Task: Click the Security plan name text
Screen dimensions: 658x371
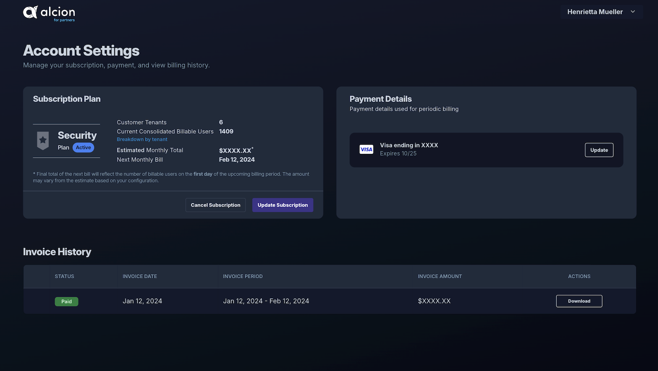Action: point(77,135)
